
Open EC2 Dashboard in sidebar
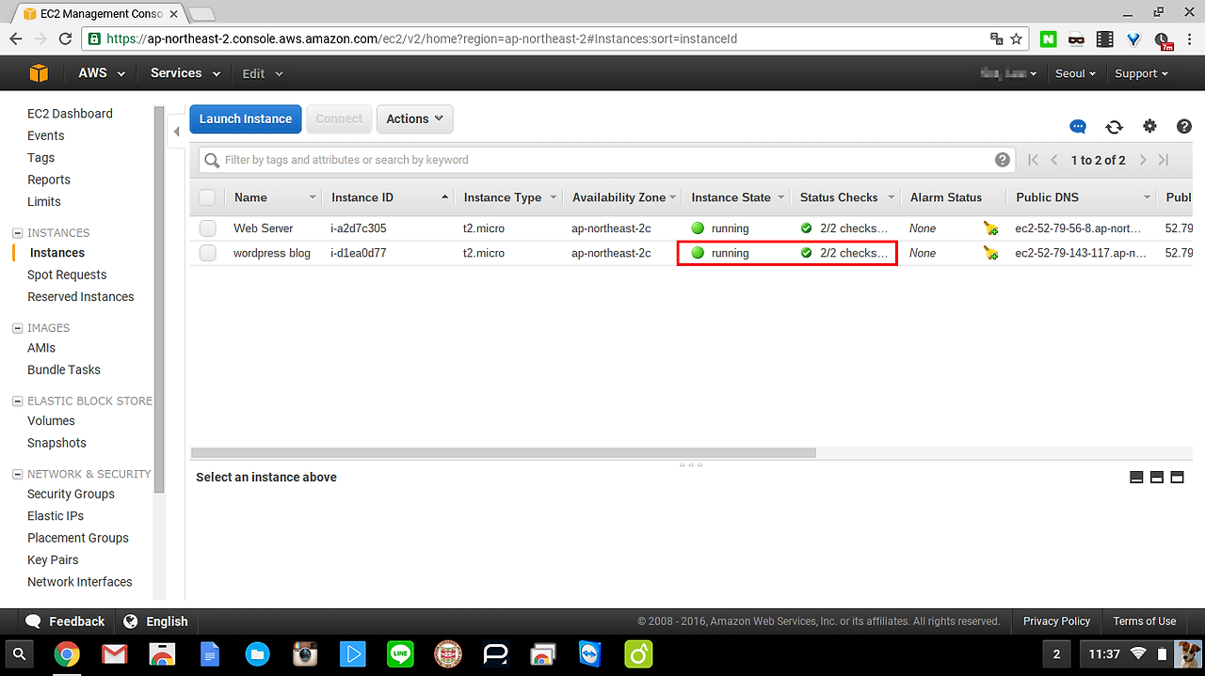(x=70, y=114)
